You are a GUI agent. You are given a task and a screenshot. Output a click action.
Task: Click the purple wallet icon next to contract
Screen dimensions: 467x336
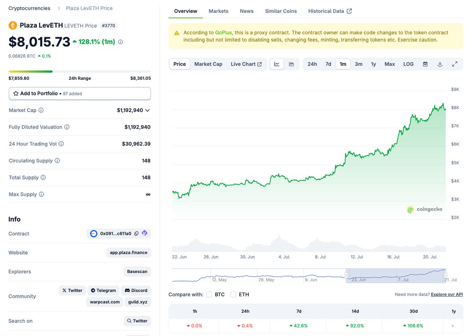pos(145,233)
